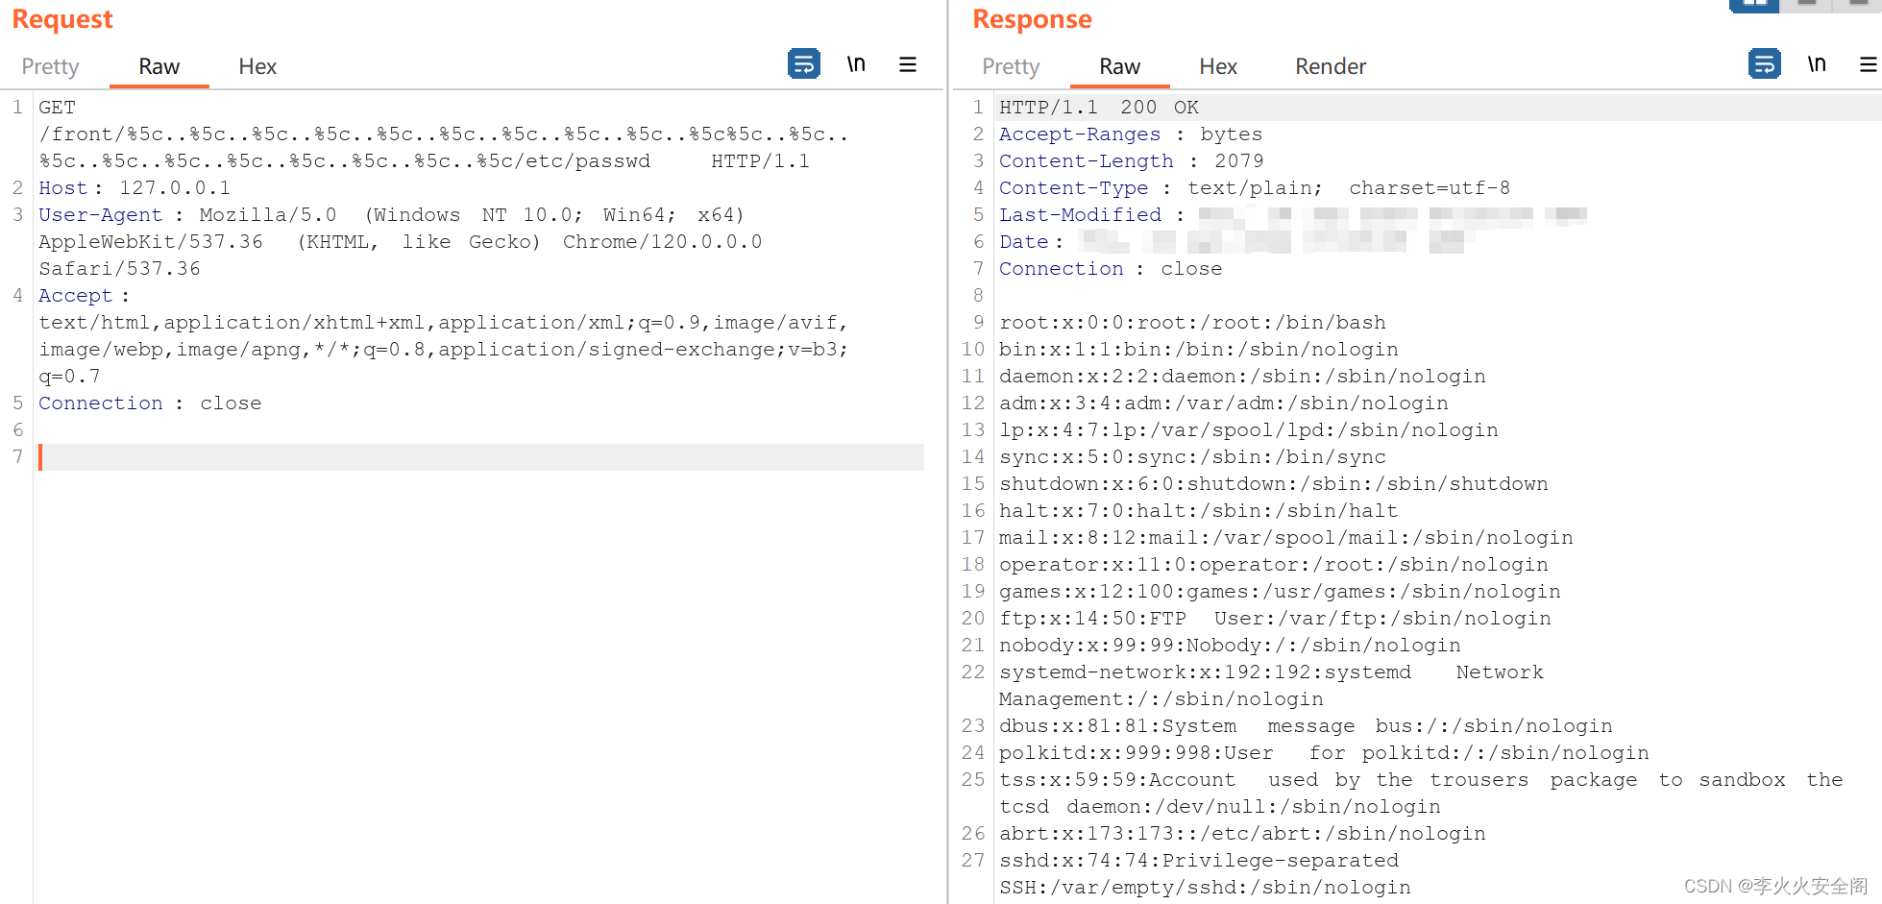Screen dimensions: 1882x904
Task: Toggle show non-printable \n icon in Response panel
Action: [x=1817, y=64]
